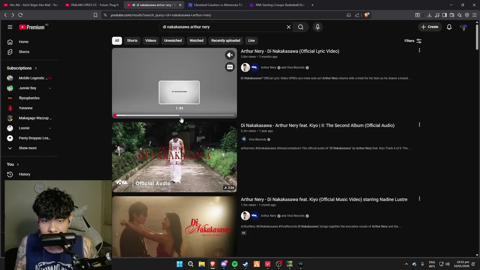Viewport: 480px width, 270px height.
Task: Reload the page
Action: [x=20, y=15]
